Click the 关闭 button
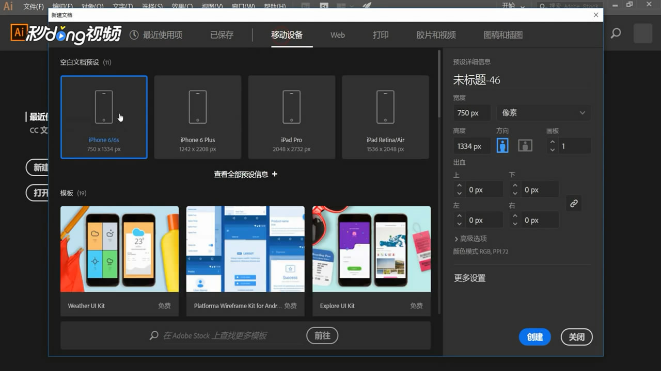Screen dimensions: 661x371 point(577,337)
